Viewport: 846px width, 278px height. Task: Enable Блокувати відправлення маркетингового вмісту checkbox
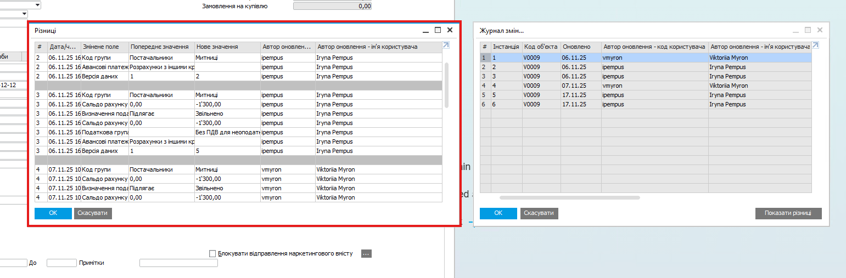click(213, 254)
